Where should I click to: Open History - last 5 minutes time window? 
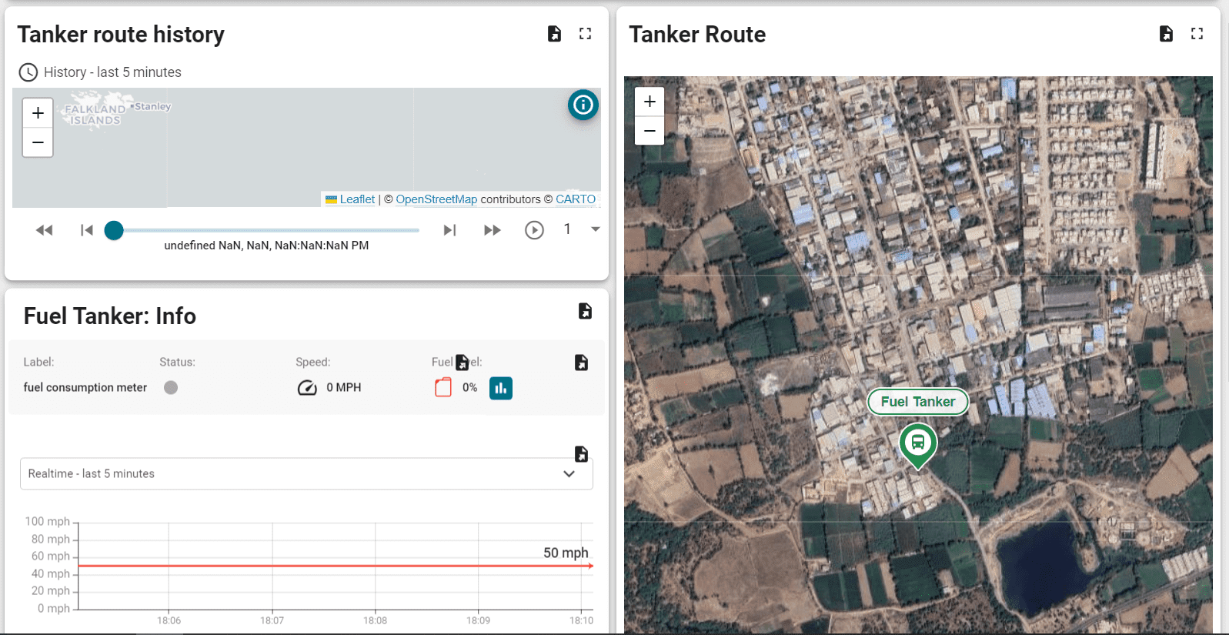(100, 72)
